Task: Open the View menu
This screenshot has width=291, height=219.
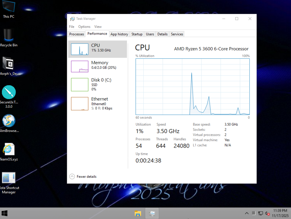Action: (x=98, y=27)
